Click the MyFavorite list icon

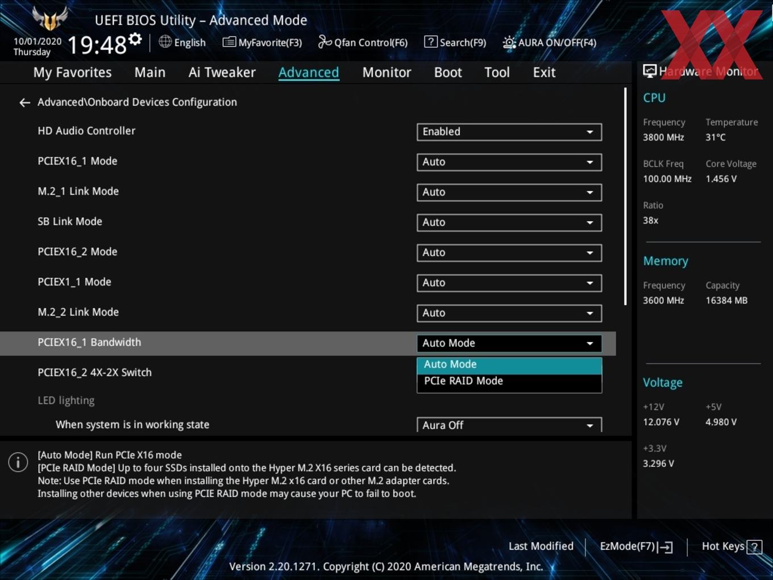pyautogui.click(x=229, y=42)
